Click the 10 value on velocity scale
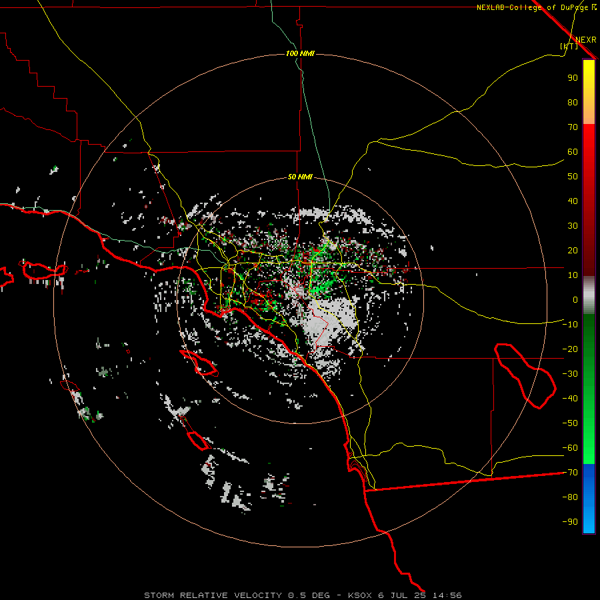 pos(573,275)
